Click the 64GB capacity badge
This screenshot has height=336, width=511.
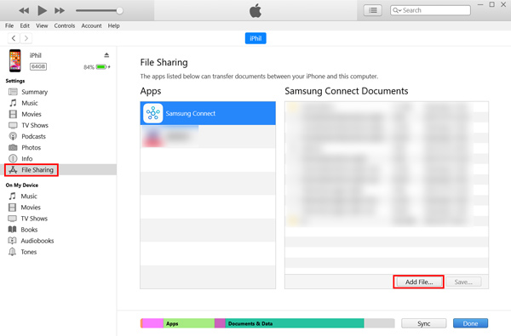[x=38, y=66]
